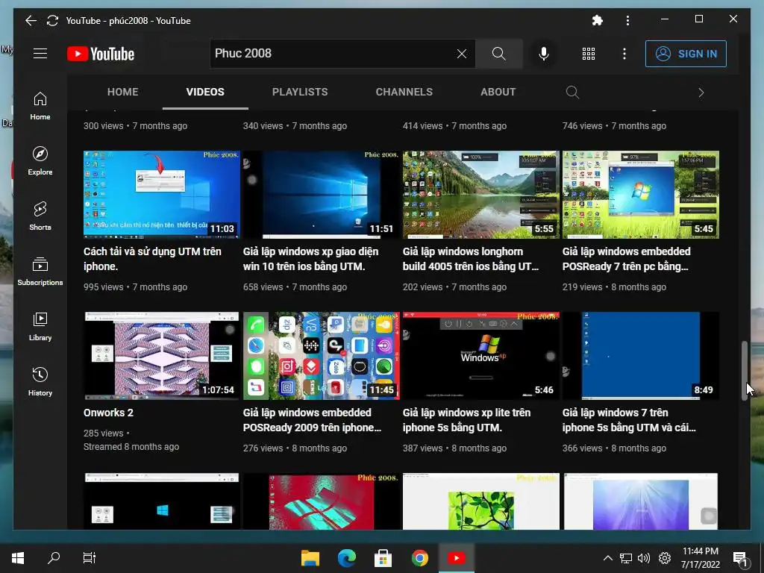Viewport: 764px width, 573px height.
Task: Launch Microsoft Edge from the taskbar
Action: click(x=346, y=558)
